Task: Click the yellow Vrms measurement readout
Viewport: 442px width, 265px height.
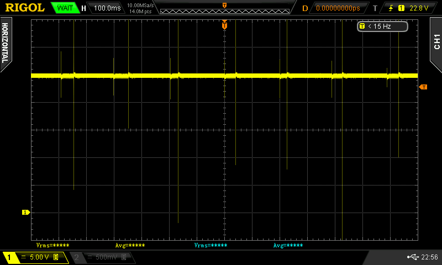Action: click(x=53, y=245)
